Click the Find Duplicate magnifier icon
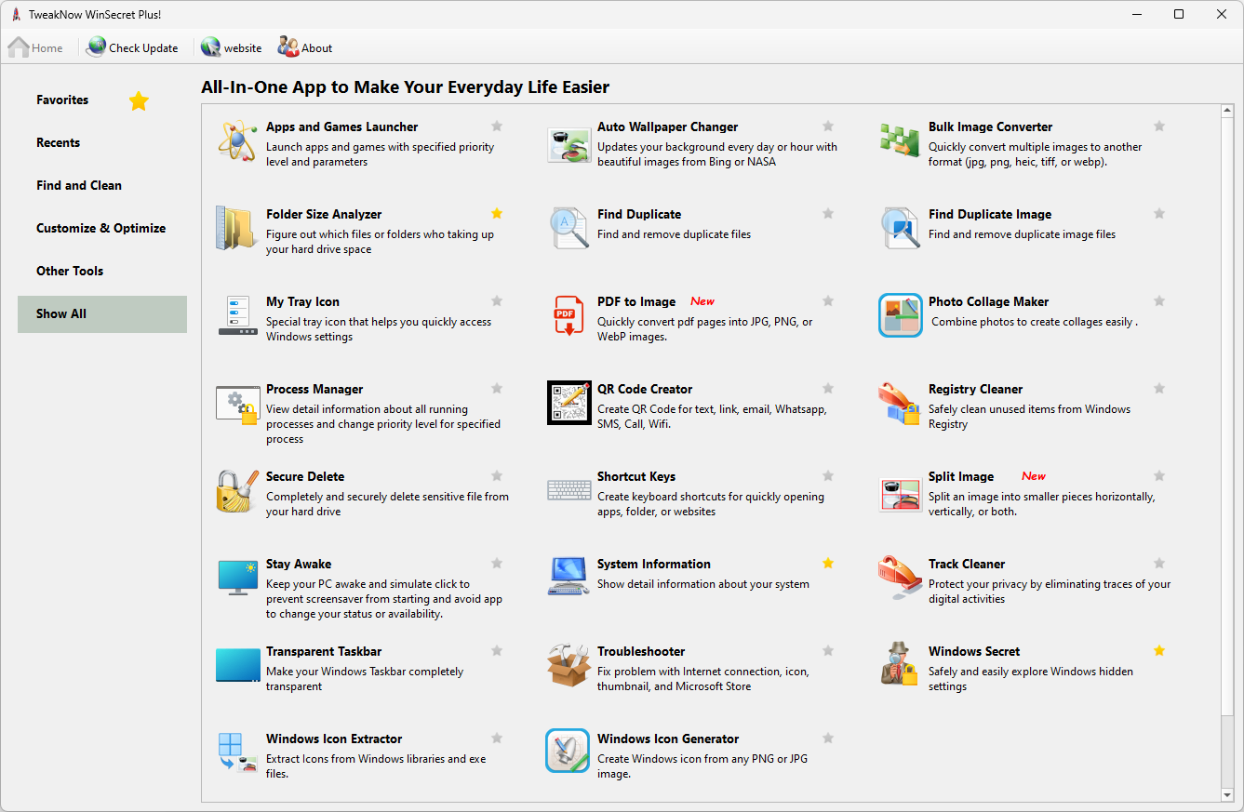 pyautogui.click(x=568, y=228)
